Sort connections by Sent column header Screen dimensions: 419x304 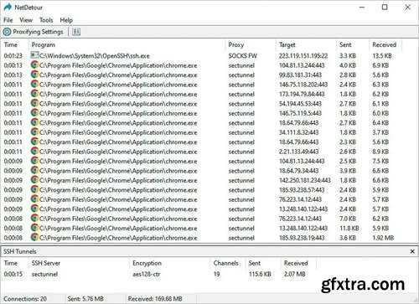click(x=345, y=44)
